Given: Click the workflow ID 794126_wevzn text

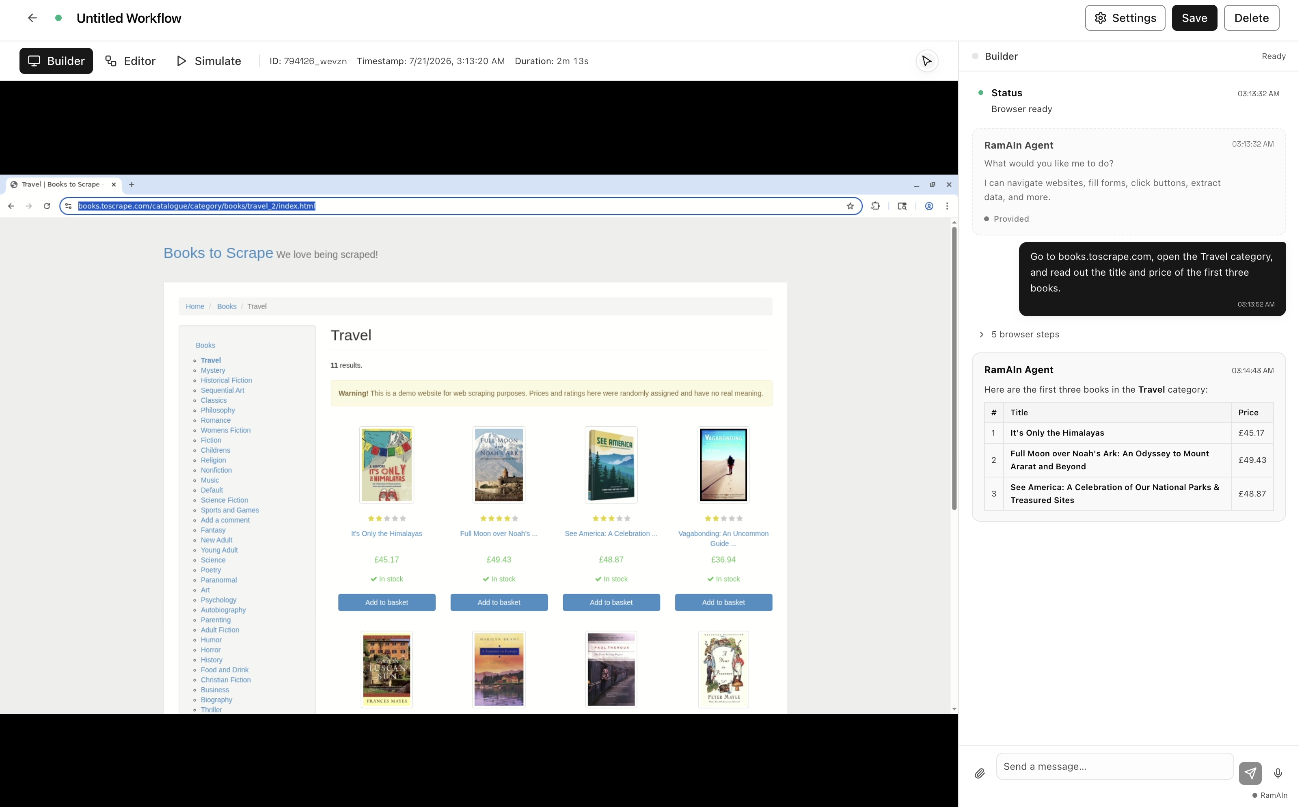Looking at the screenshot, I should (x=309, y=61).
